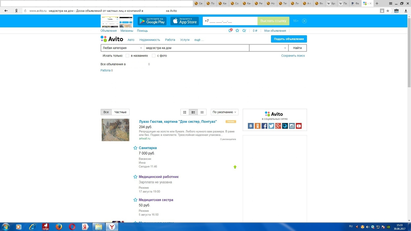411x231 pixels.
Task: Tick the 'с фото' checkbox
Action: pos(154,56)
